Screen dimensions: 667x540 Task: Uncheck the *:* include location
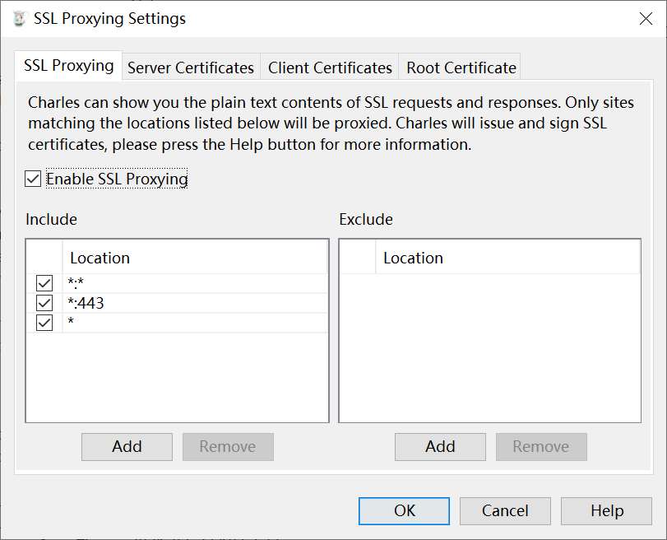[44, 283]
